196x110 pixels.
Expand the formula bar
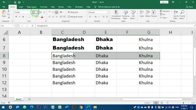[x=194, y=26]
